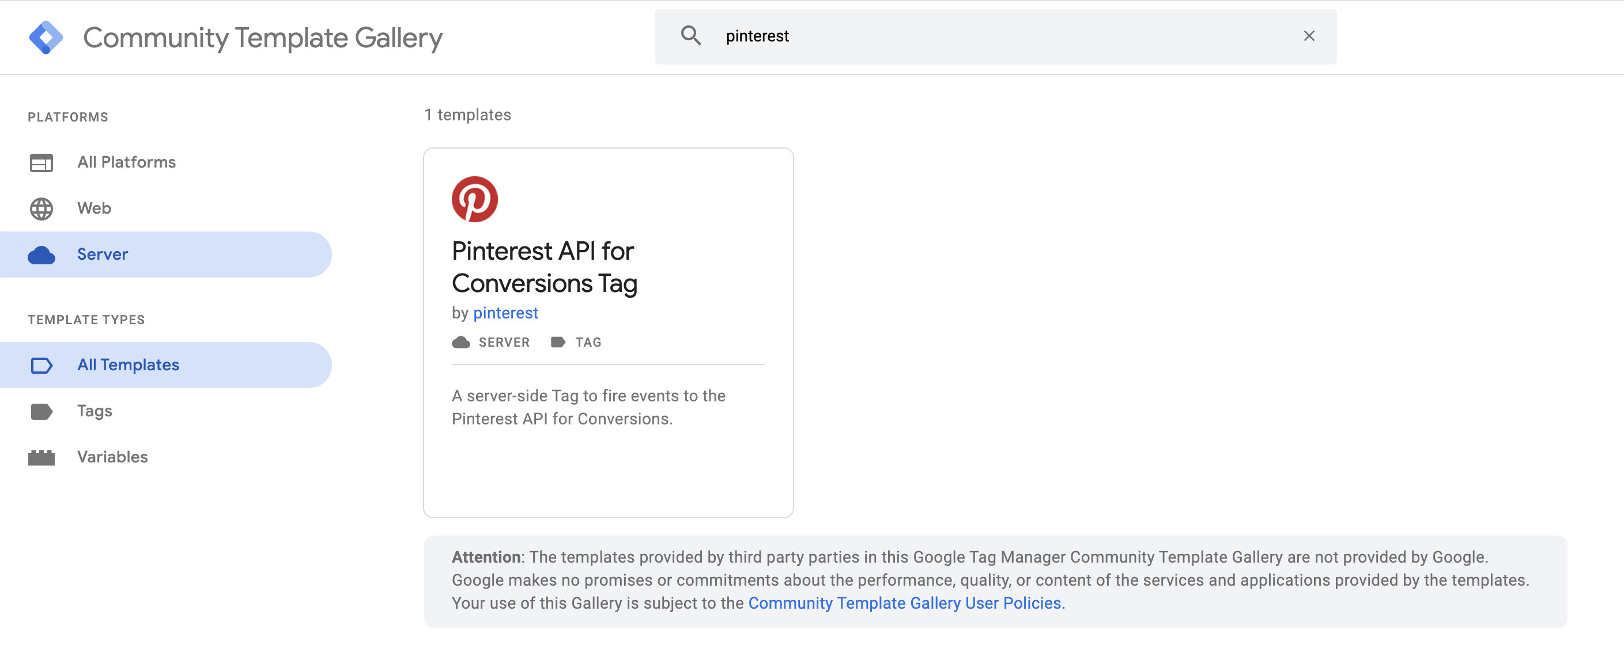This screenshot has width=1624, height=668.
Task: Select All Platforms filter
Action: coord(166,162)
